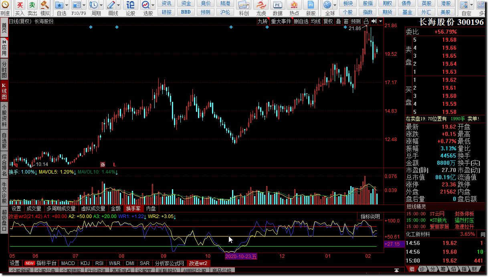Open the 首页 sidebar tab
Screen dimensions: 489x277
click(x=4, y=28)
